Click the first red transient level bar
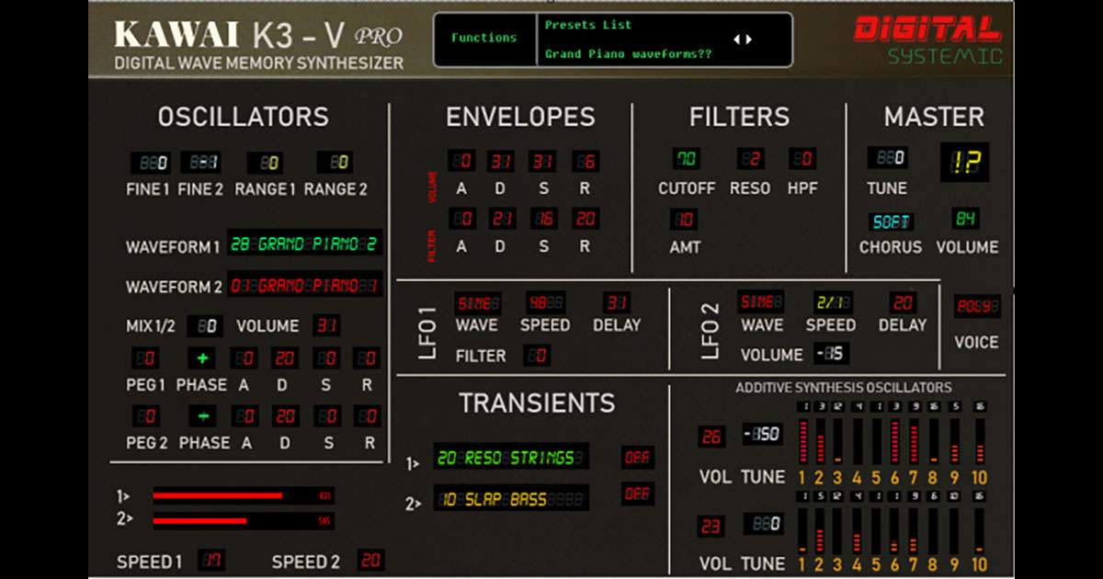 218,496
